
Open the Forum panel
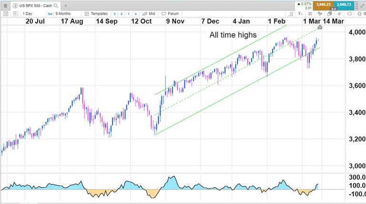tap(171, 14)
